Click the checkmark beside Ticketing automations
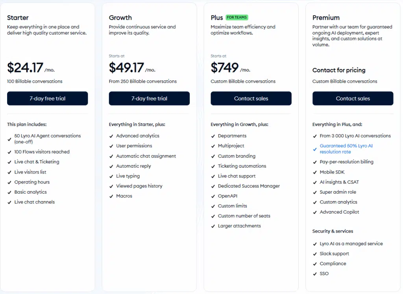The image size is (403, 294). (x=213, y=166)
